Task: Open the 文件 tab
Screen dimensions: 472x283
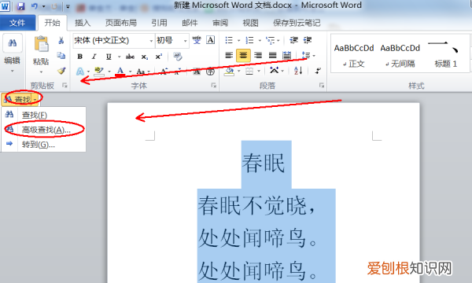Action: coord(17,23)
